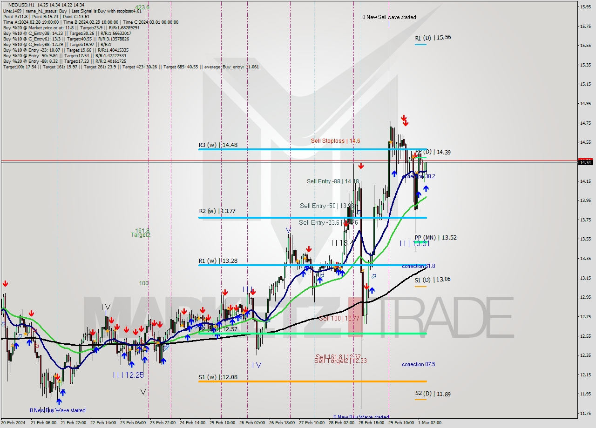Click the green weekly pivot line at 12.57
Screen dimensions: 596x428
tap(312, 333)
